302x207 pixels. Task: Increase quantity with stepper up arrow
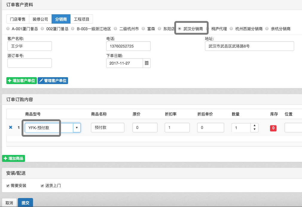(254, 125)
